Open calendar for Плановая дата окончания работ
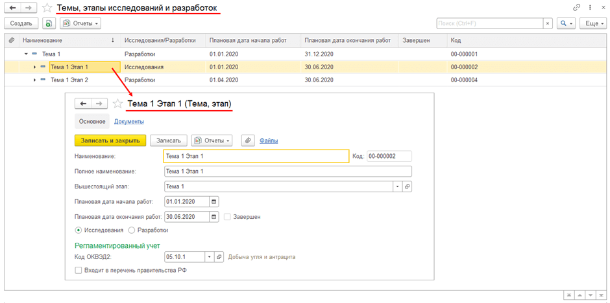 tap(215, 216)
